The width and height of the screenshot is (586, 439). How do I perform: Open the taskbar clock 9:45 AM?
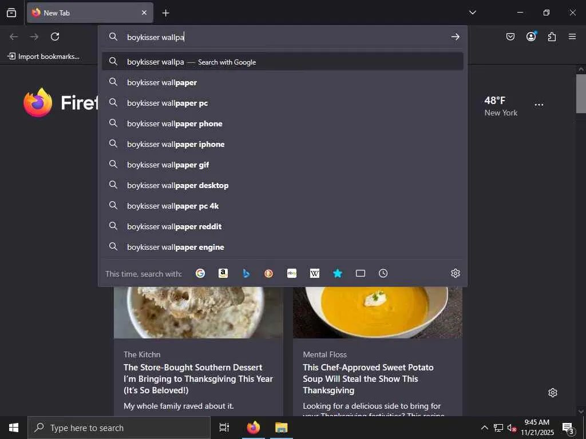click(x=537, y=428)
